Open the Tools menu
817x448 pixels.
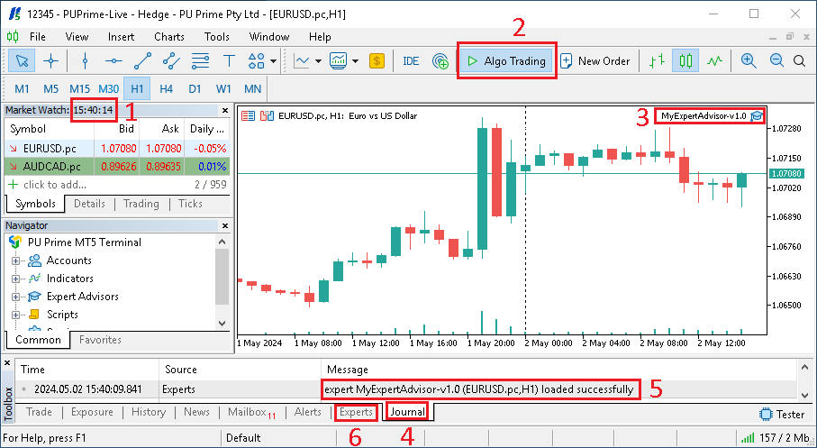pyautogui.click(x=217, y=37)
